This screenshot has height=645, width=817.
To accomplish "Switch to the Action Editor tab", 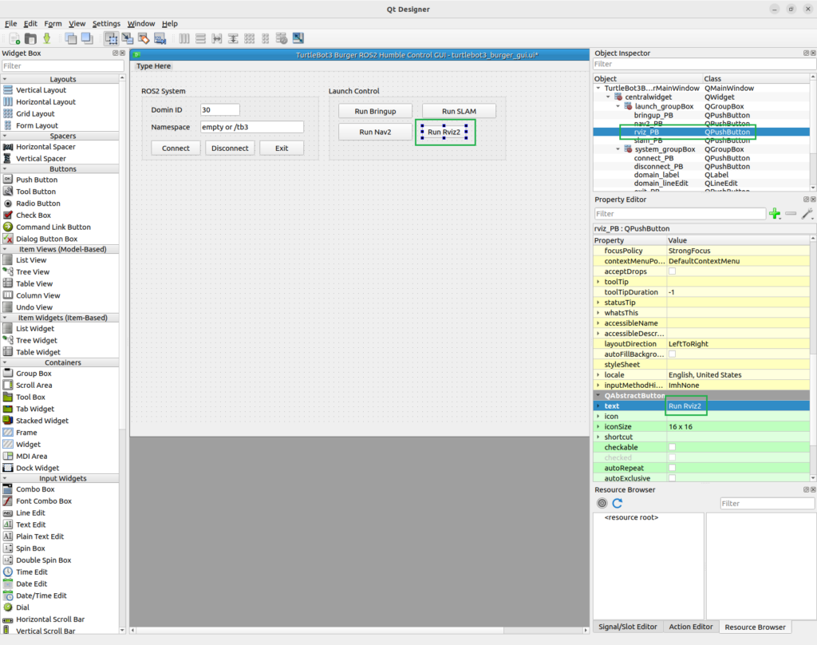I will 690,627.
